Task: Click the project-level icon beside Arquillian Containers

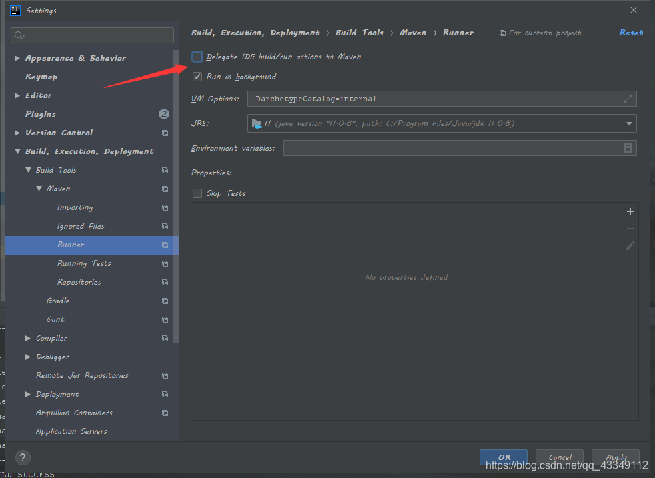Action: coord(165,413)
